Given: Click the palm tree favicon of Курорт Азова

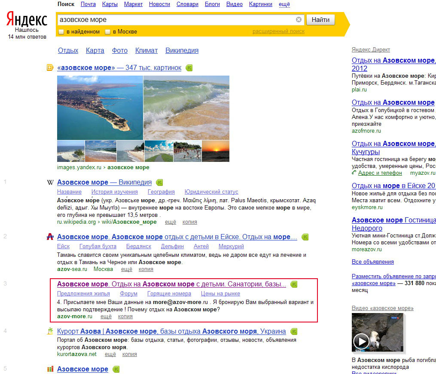Looking at the screenshot, I should pyautogui.click(x=50, y=331).
